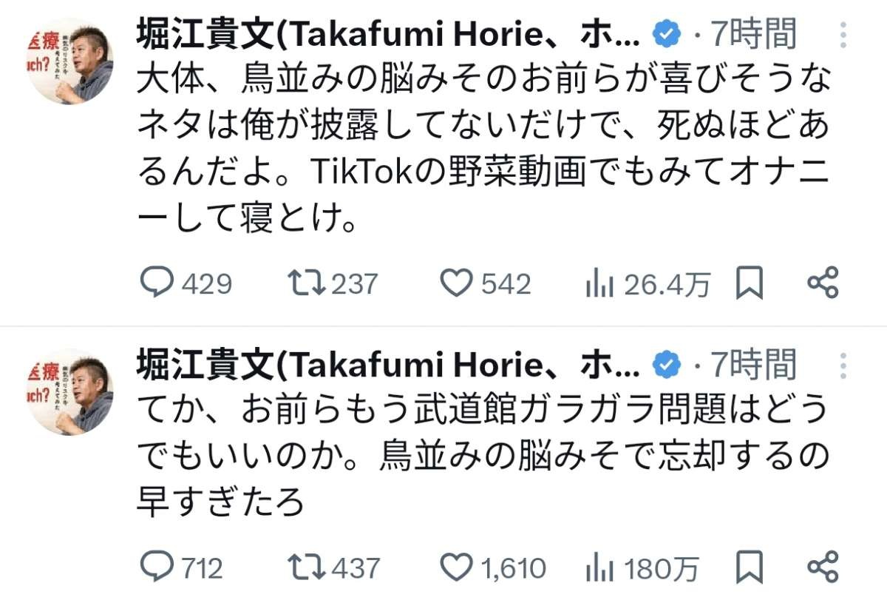This screenshot has width=887, height=603.
Task: Share the first tweet
Action: [823, 284]
